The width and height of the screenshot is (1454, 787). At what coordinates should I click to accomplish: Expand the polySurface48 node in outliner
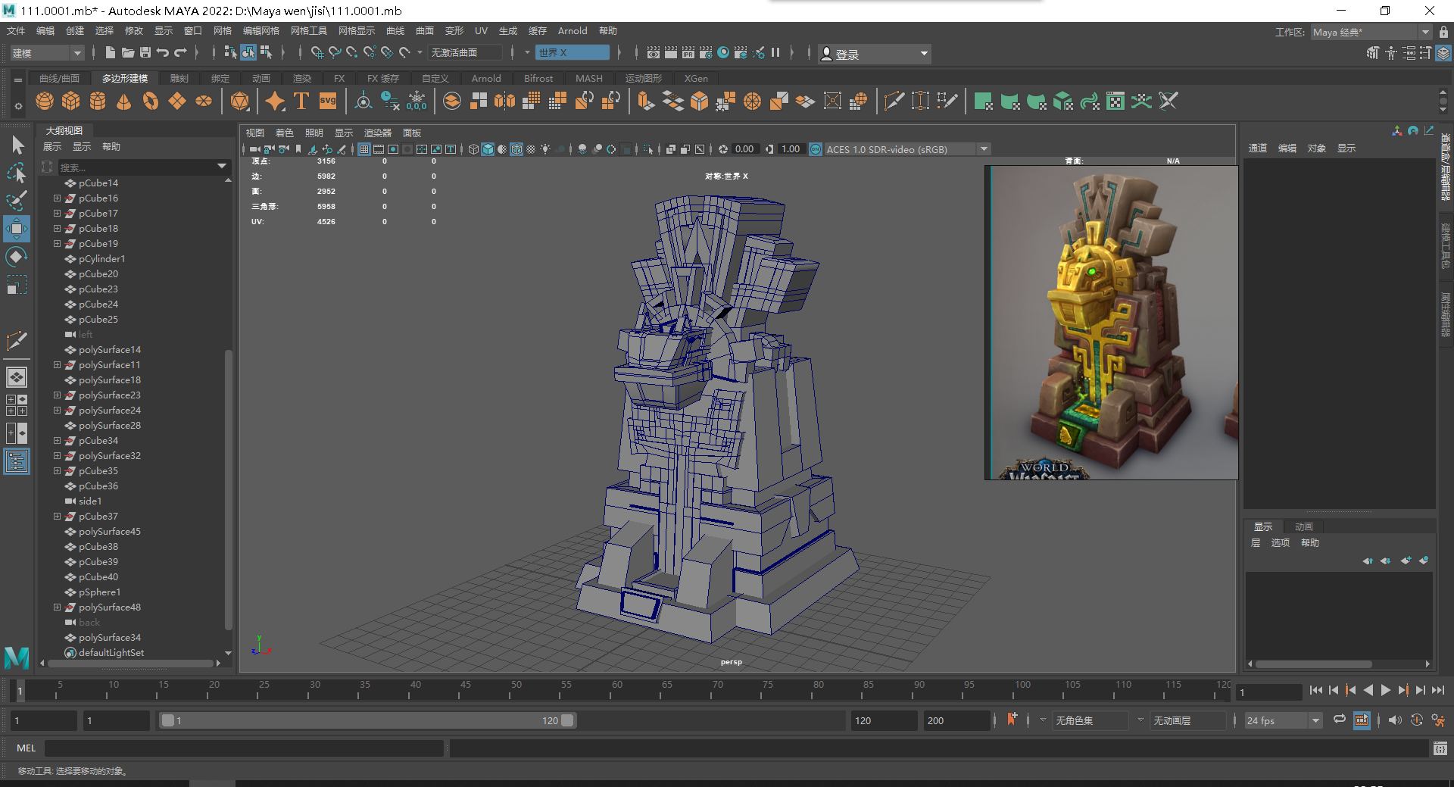[x=57, y=607]
